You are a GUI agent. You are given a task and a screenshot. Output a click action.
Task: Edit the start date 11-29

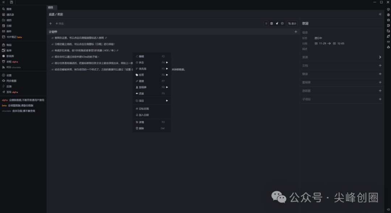320,44
